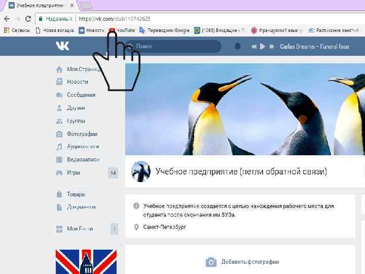
Task: Click the location pin icon beside Санкт-Петербург
Action: [137, 227]
